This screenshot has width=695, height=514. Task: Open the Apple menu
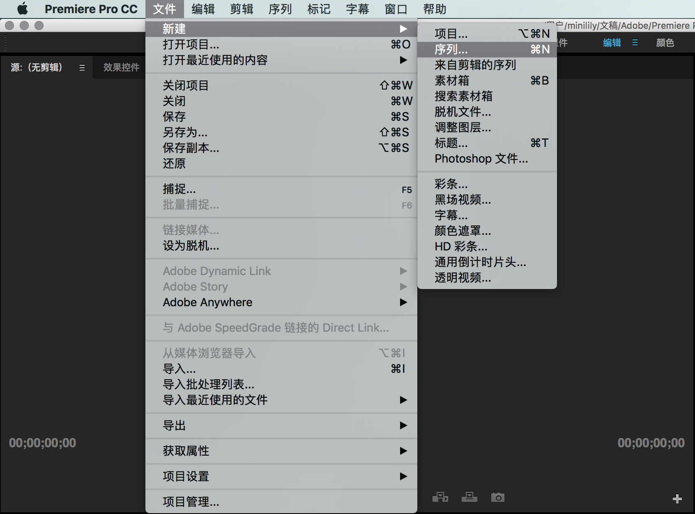pyautogui.click(x=23, y=9)
